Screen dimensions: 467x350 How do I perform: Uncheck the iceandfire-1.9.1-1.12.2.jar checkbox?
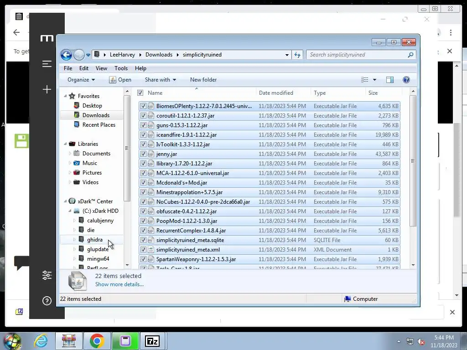pos(143,134)
